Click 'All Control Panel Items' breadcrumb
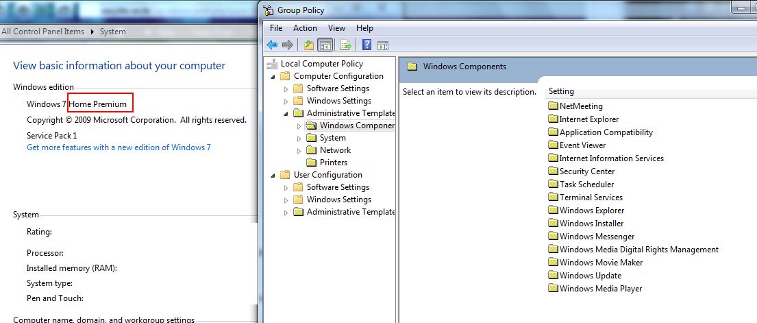This screenshot has width=757, height=323. coord(42,32)
